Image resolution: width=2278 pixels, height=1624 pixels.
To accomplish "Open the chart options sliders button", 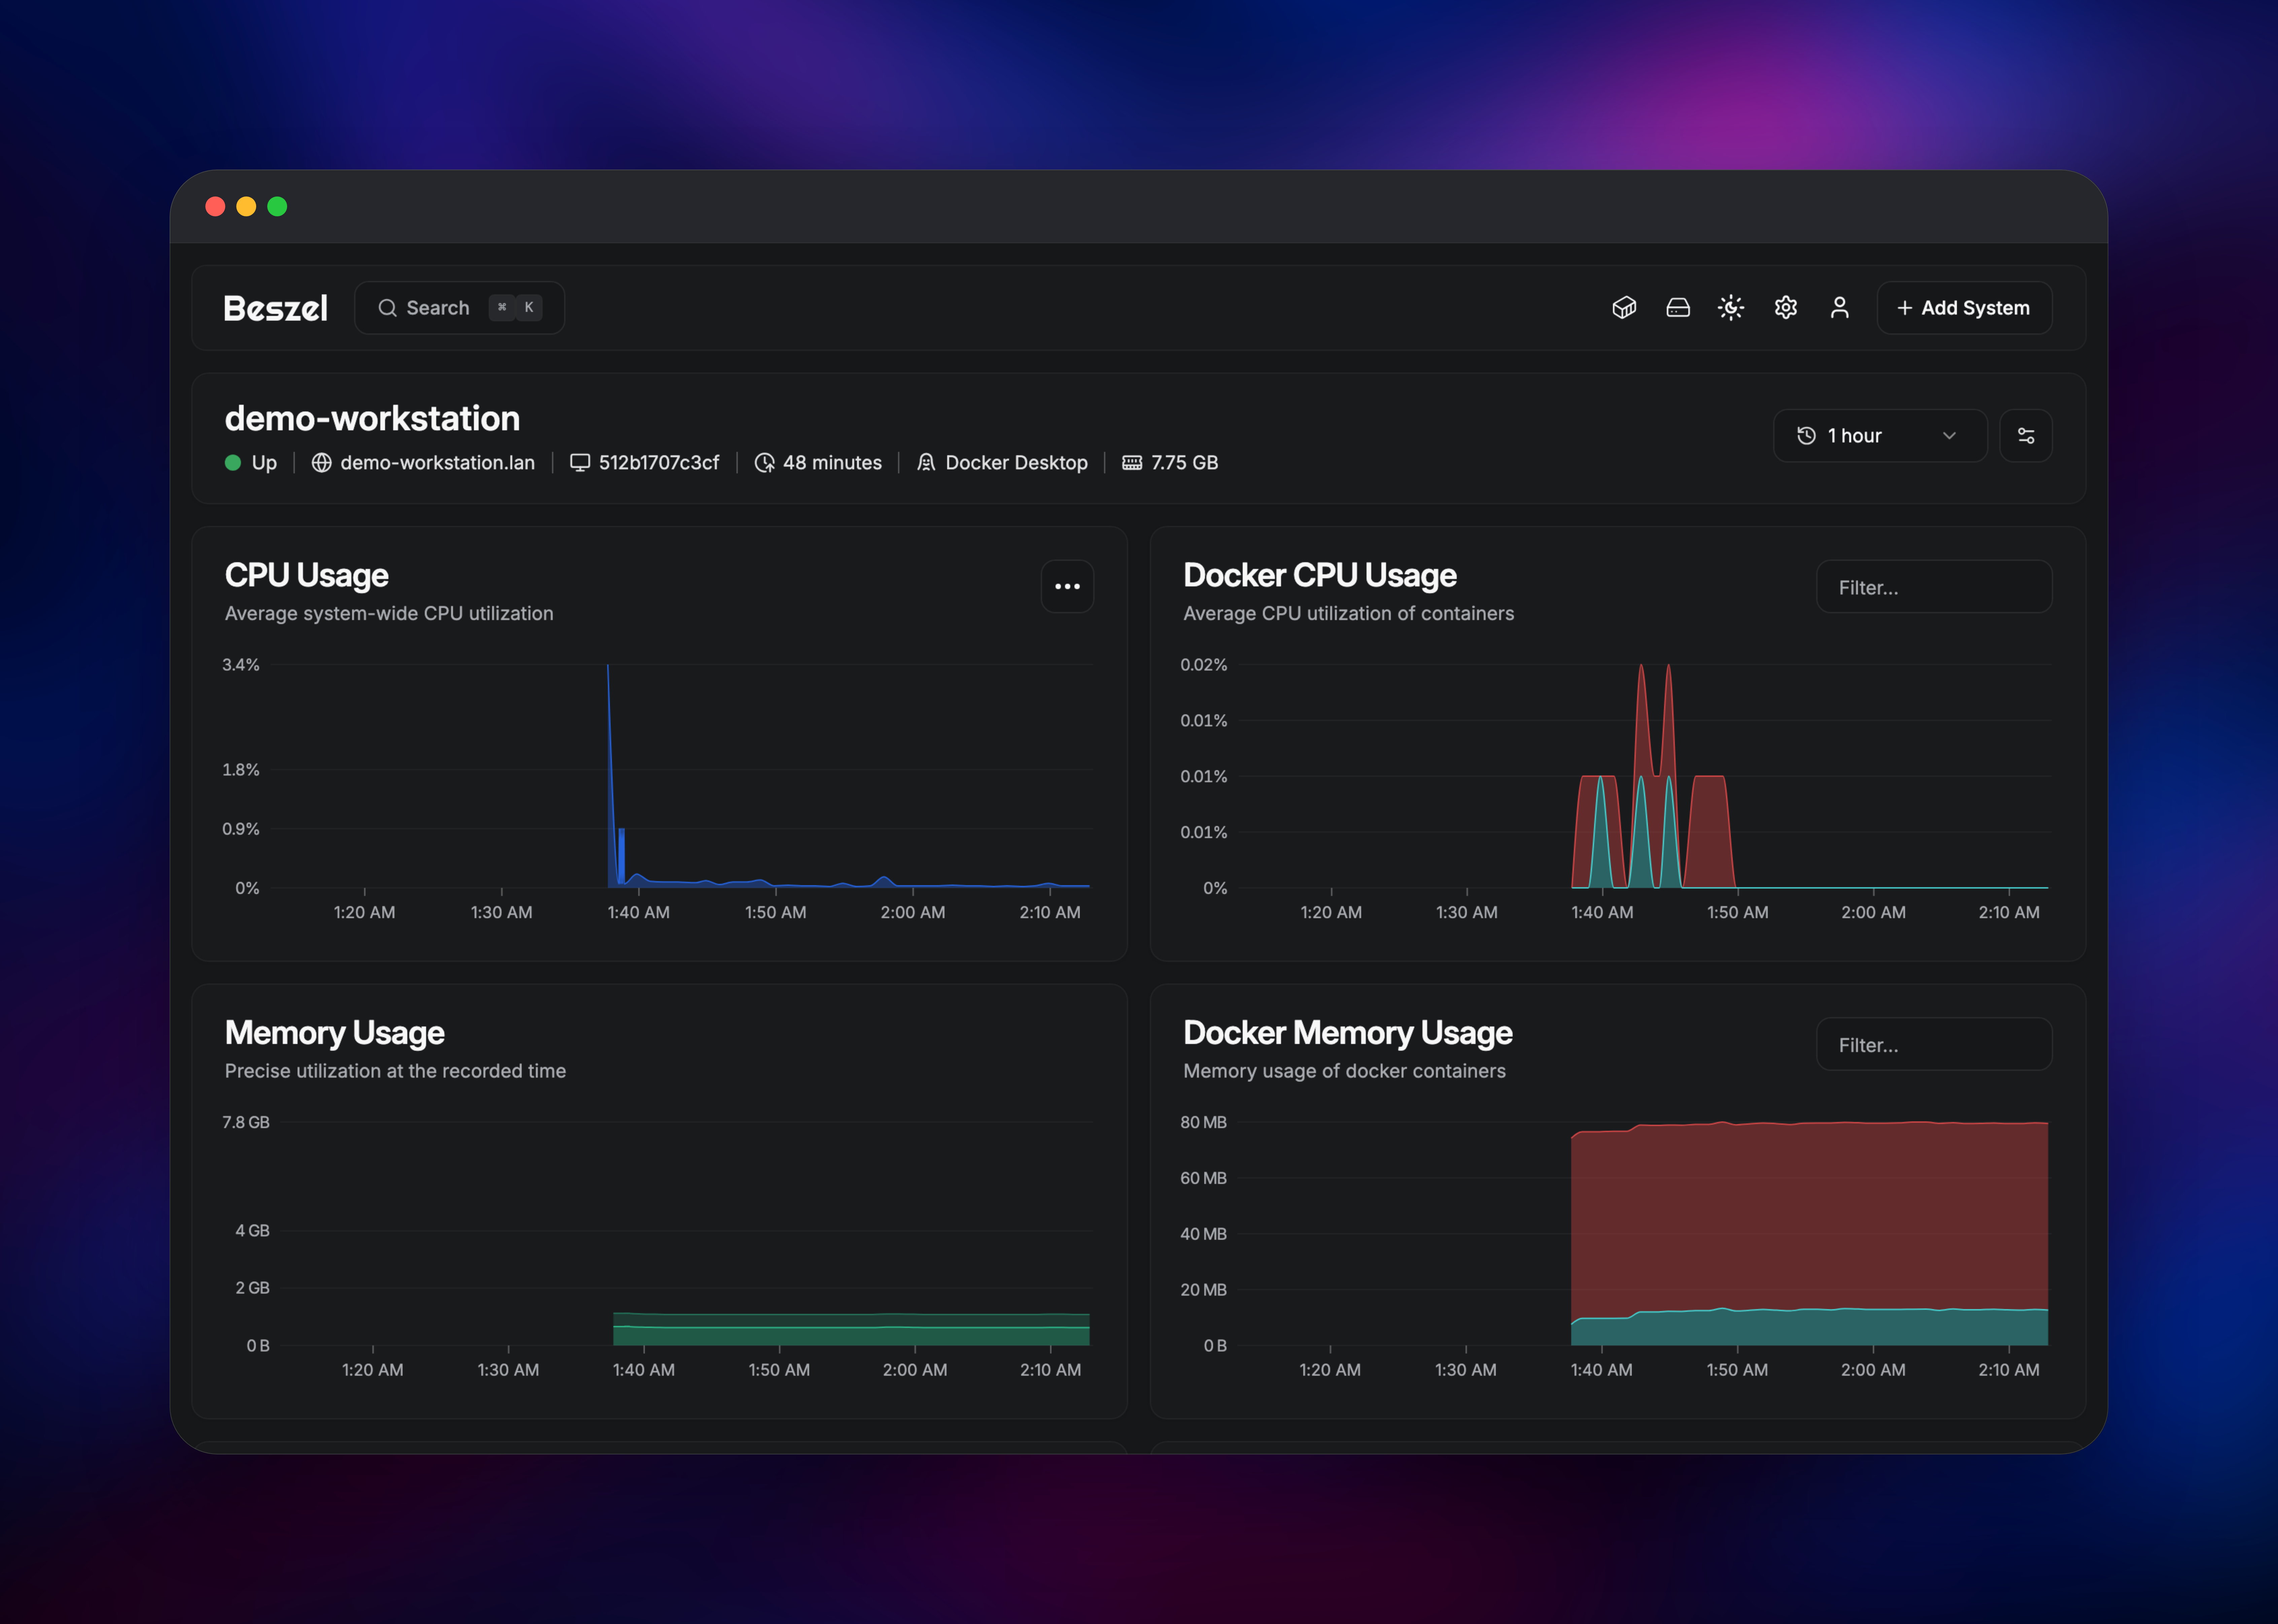I will click(2026, 436).
